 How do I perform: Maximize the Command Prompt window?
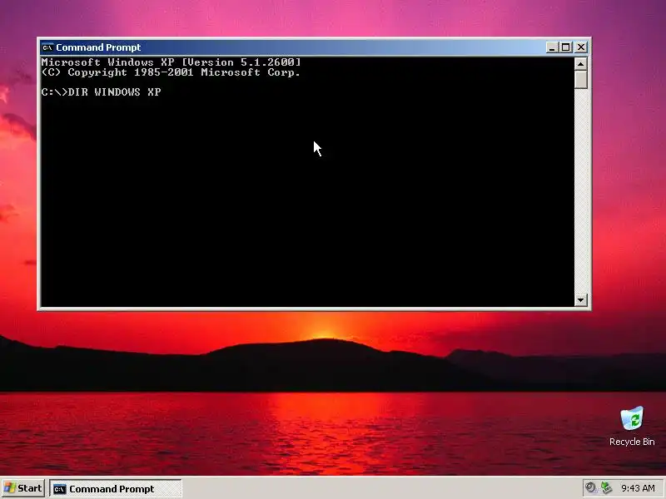(x=565, y=47)
